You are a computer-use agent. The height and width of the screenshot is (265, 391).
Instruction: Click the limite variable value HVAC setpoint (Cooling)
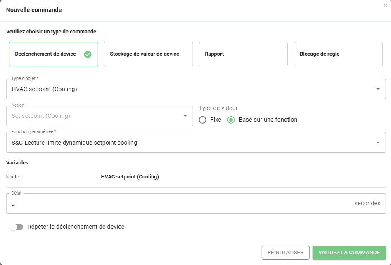click(x=130, y=177)
